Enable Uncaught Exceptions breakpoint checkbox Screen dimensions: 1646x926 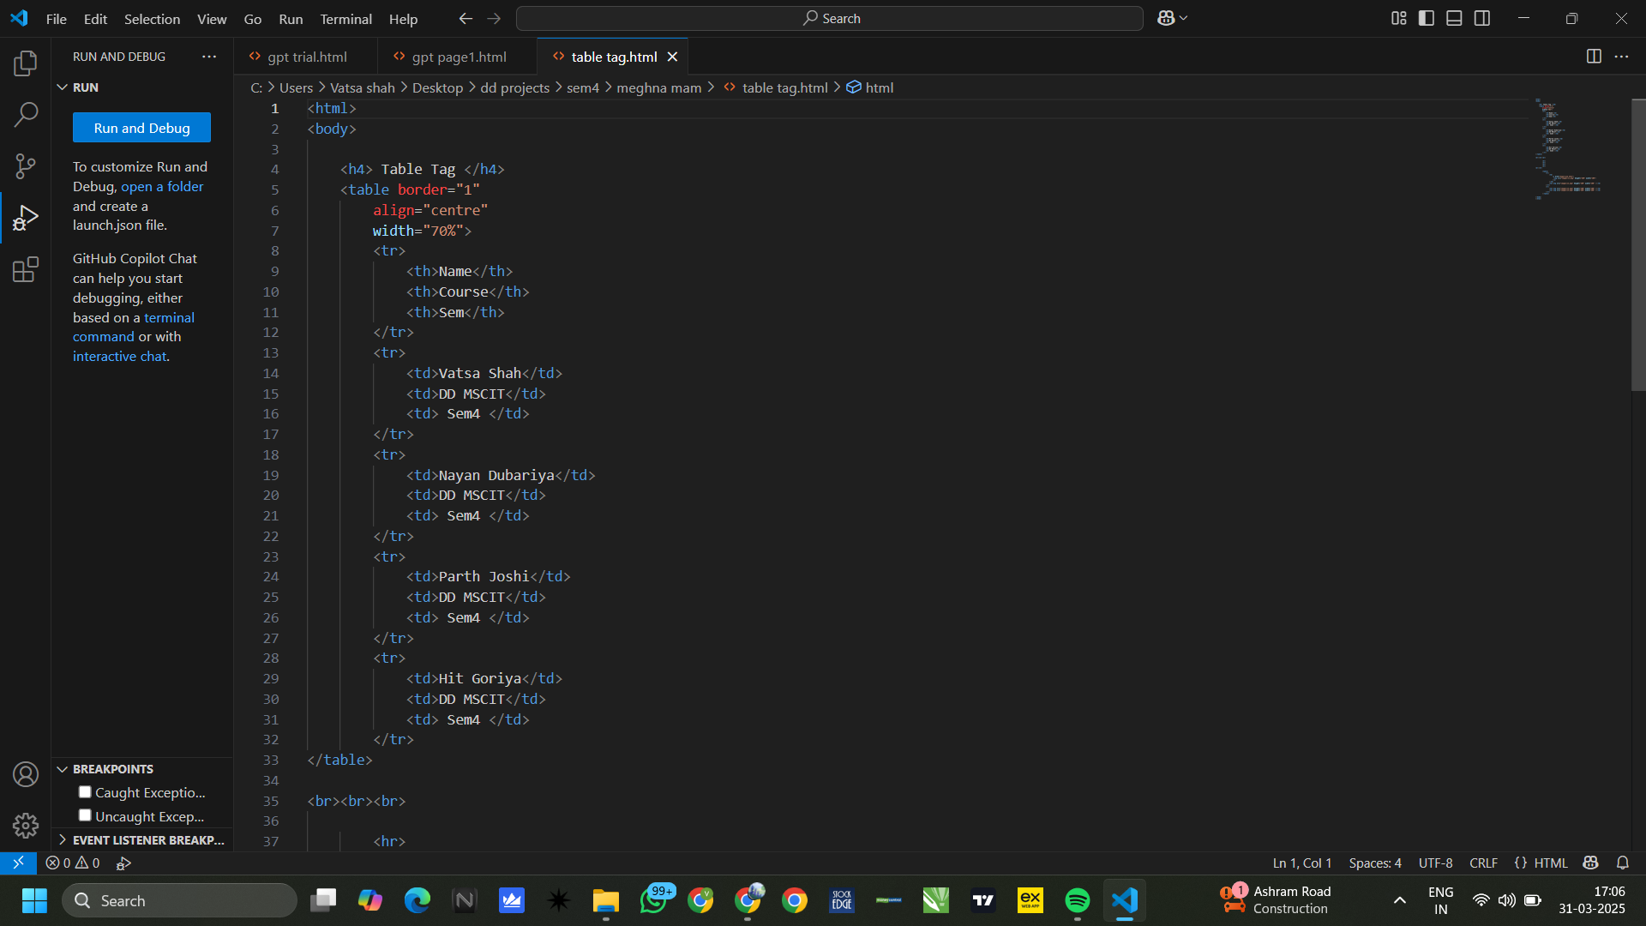[85, 815]
